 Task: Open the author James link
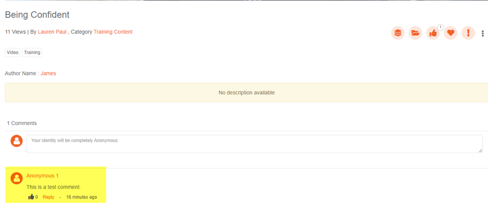tap(48, 73)
